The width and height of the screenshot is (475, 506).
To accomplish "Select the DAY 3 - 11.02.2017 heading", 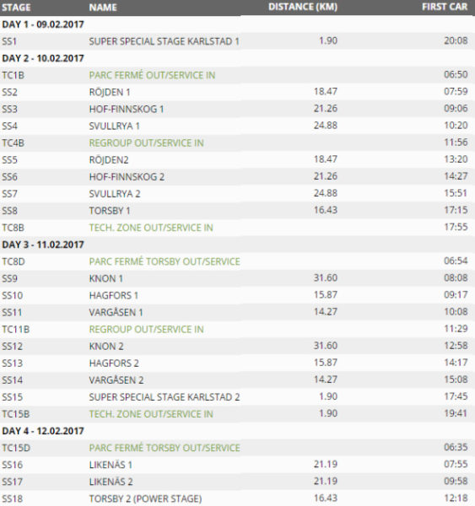I will [x=43, y=245].
